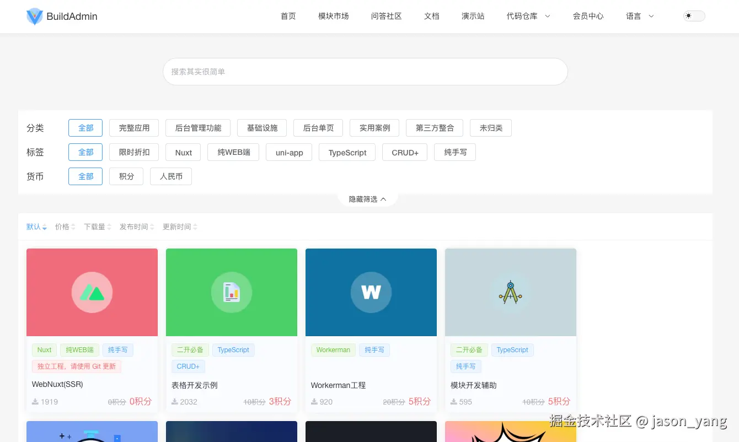Viewport: 739px width, 442px height.
Task: Visit the 演示站 link
Action: 473,16
